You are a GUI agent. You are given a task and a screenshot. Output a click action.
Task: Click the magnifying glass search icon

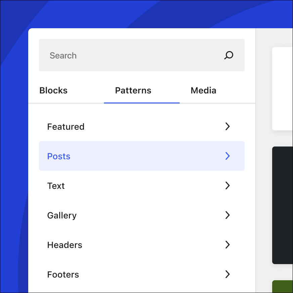tap(229, 55)
